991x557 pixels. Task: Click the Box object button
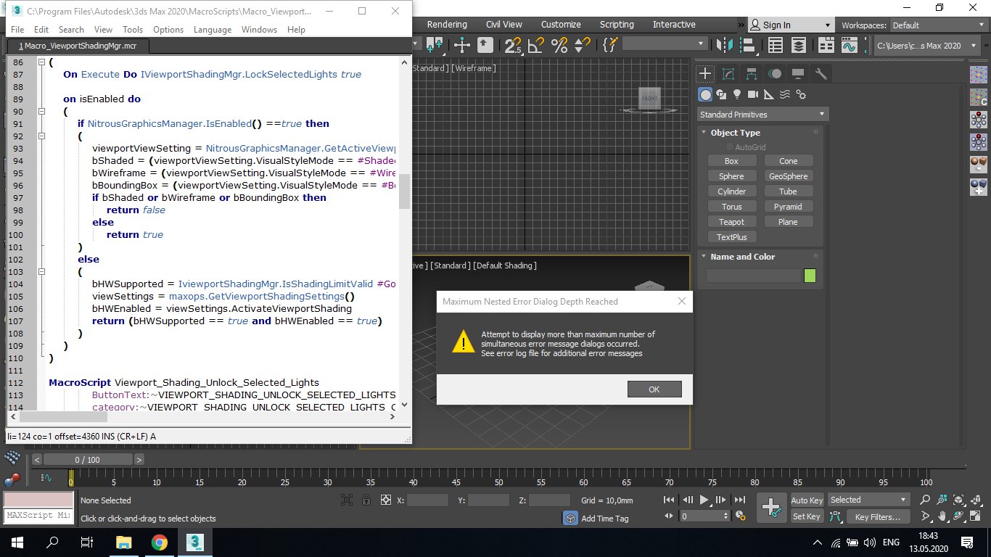731,161
